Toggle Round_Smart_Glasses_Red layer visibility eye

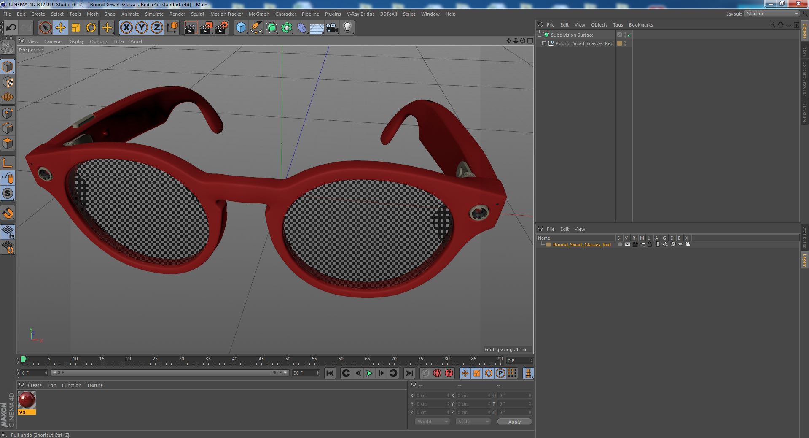627,244
